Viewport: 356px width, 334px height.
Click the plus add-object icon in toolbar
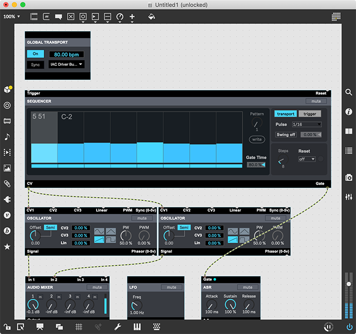(132, 17)
